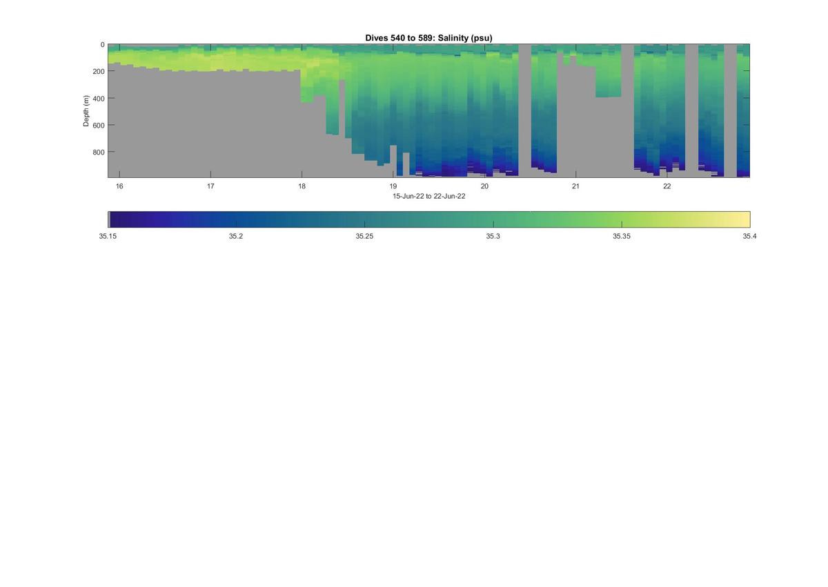This screenshot has height=587, width=828.
Task: Click the "Depth (m)" y-axis label
Action: [x=86, y=111]
